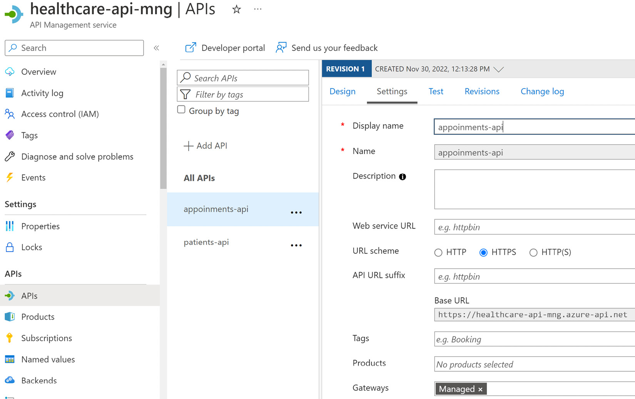Screen dimensions: 635x399
Task: Click the Properties bars icon
Action: (10, 226)
